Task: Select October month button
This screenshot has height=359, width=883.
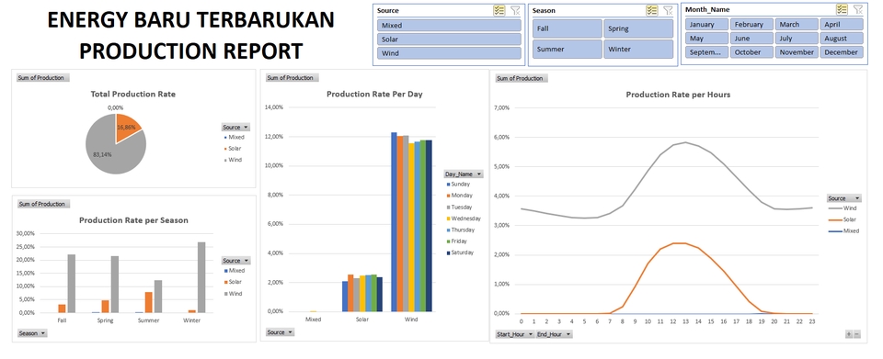Action: [751, 52]
